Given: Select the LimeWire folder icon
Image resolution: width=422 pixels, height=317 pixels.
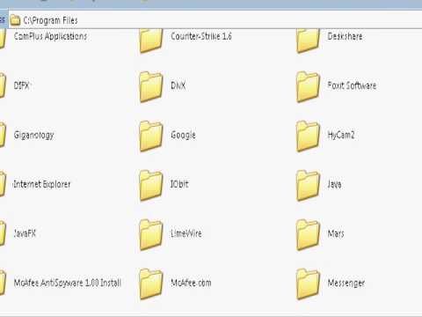Looking at the screenshot, I should pyautogui.click(x=151, y=234).
